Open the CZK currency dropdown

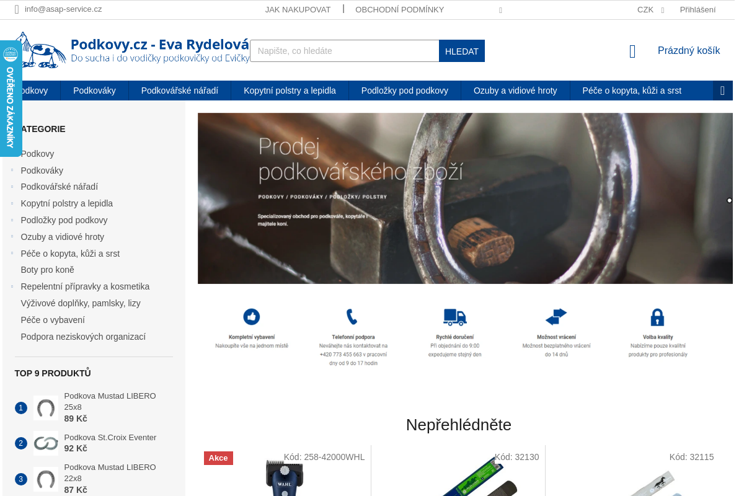click(650, 9)
